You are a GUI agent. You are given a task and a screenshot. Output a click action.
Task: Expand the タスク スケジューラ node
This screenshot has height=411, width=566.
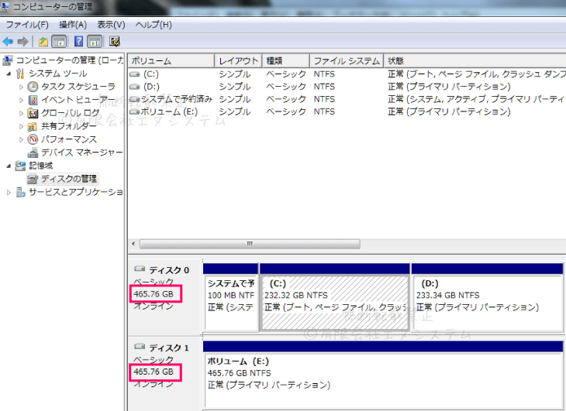(21, 87)
